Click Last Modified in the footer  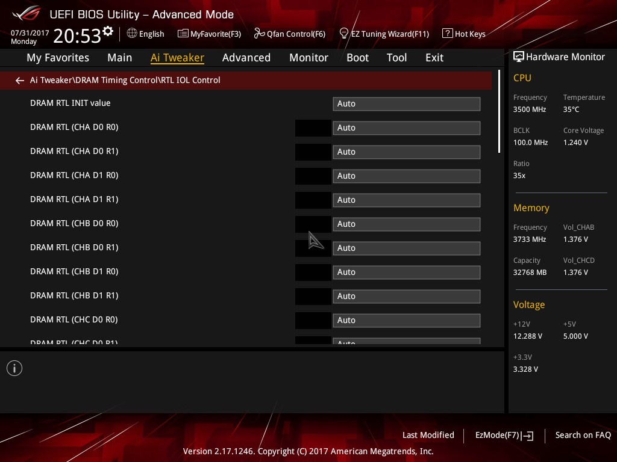pos(428,436)
